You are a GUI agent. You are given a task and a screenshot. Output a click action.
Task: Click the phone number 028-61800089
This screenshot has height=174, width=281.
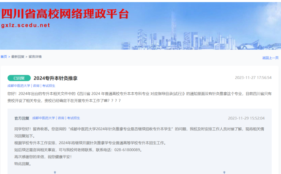127,150
